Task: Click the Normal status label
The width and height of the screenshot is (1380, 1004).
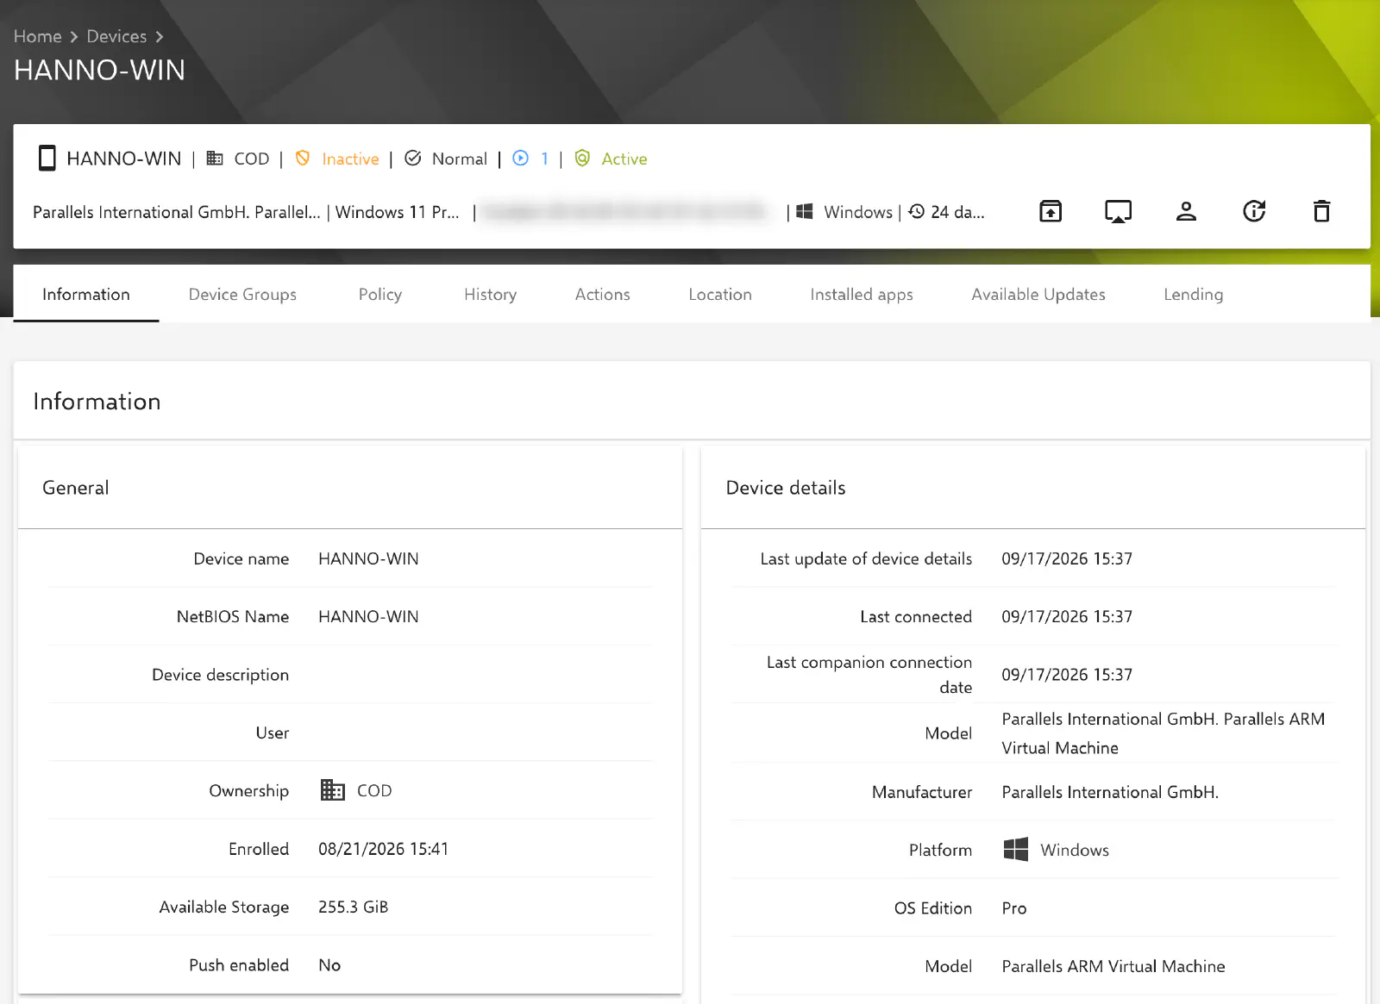Action: pos(460,159)
